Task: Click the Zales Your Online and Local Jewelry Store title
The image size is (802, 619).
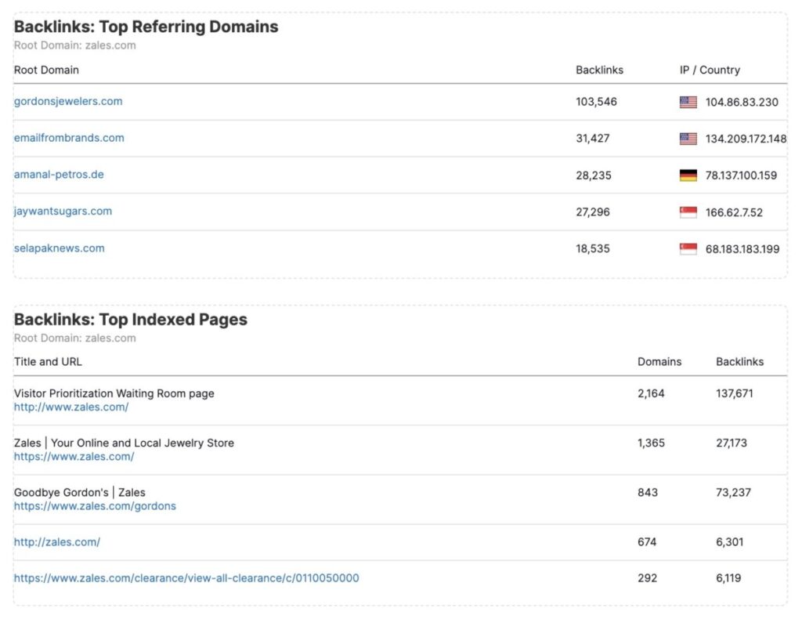Action: (124, 443)
